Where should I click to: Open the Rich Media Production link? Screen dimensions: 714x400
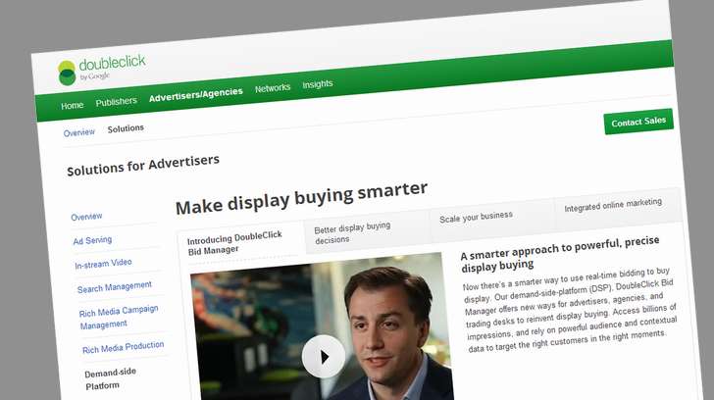pos(123,348)
